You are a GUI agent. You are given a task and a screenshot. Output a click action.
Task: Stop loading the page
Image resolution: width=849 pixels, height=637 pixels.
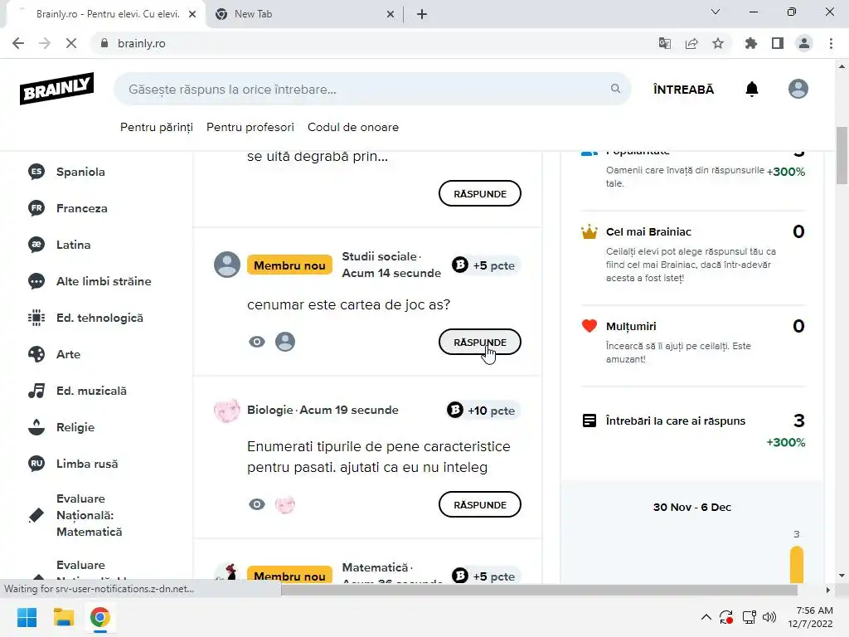click(x=71, y=43)
